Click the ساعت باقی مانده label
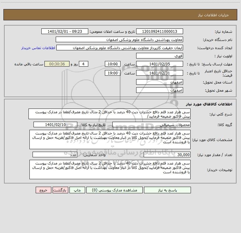This screenshot has height=233, width=241. (x=29, y=64)
